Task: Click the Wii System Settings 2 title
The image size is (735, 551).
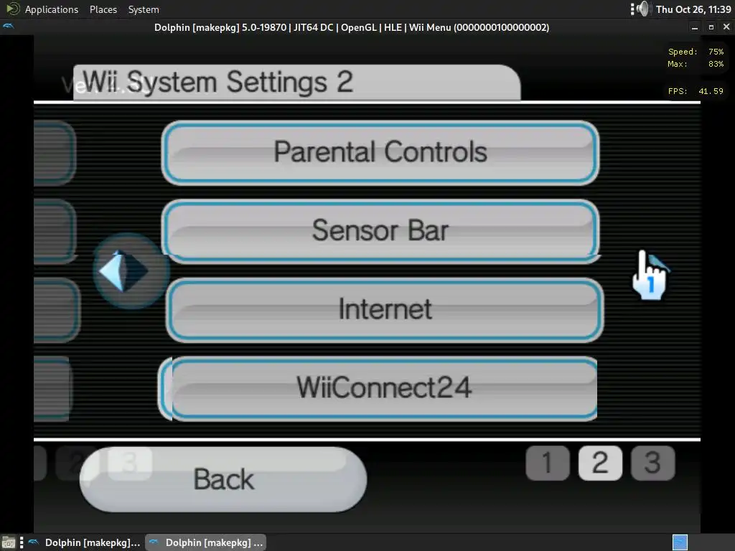Action: click(218, 82)
